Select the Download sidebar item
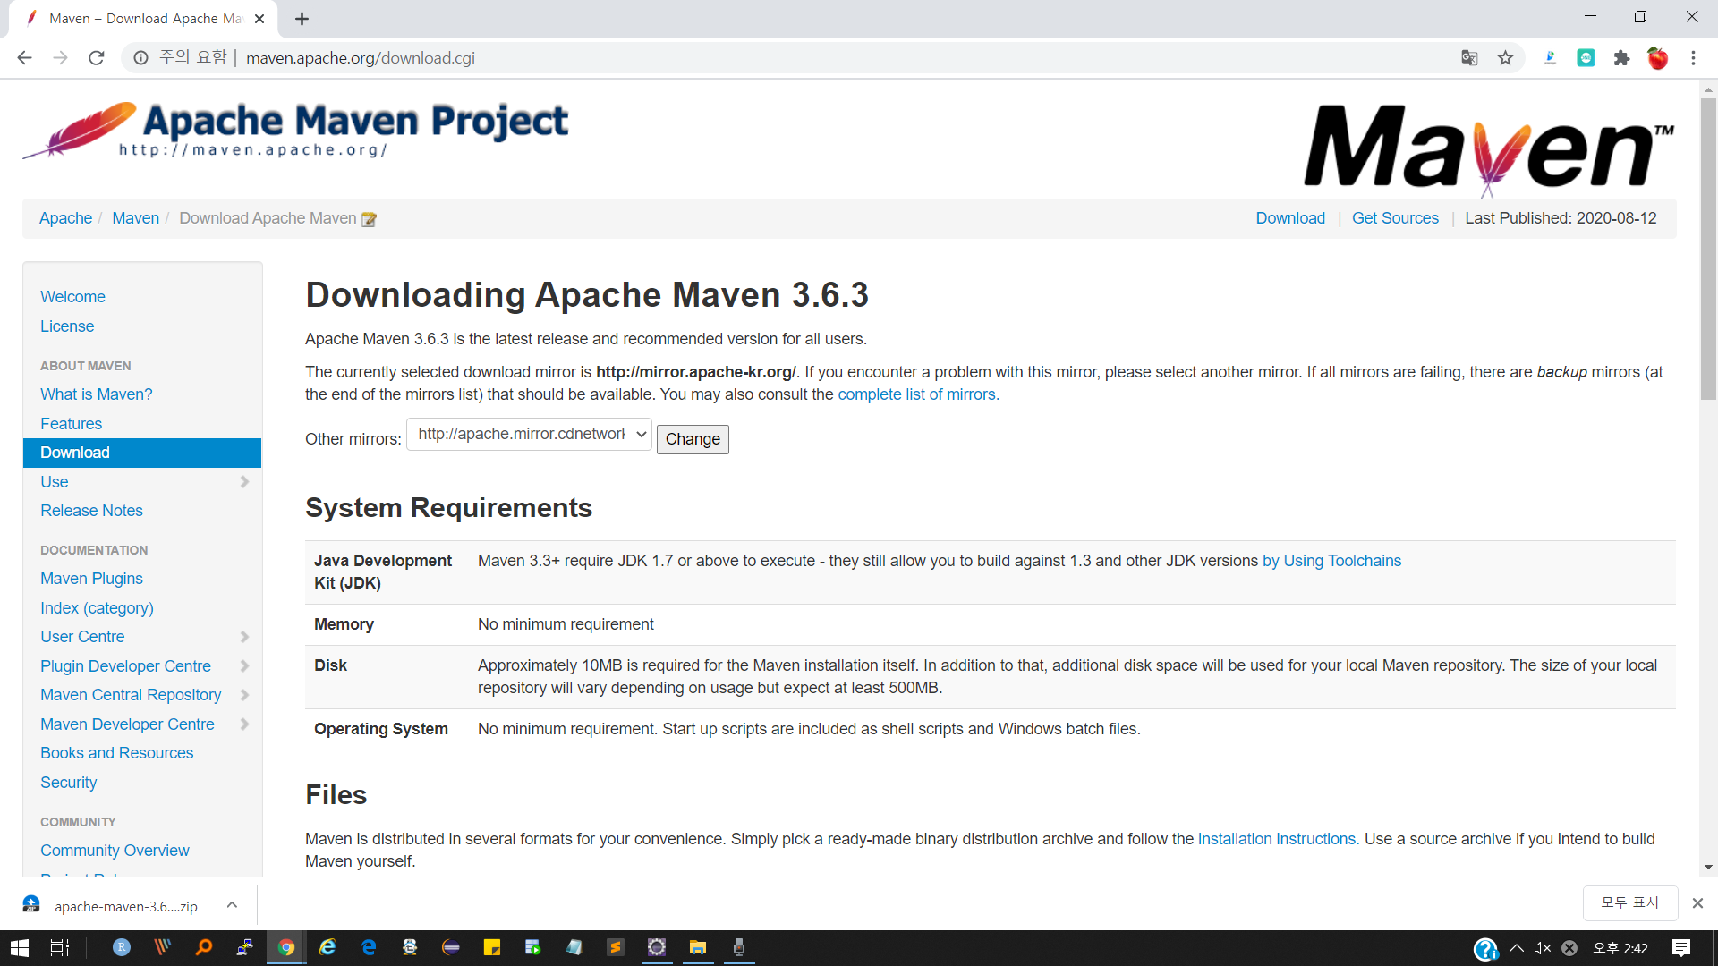Image resolution: width=1718 pixels, height=966 pixels. pos(142,453)
